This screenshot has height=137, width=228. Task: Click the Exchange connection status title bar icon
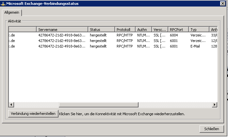pos(3,4)
